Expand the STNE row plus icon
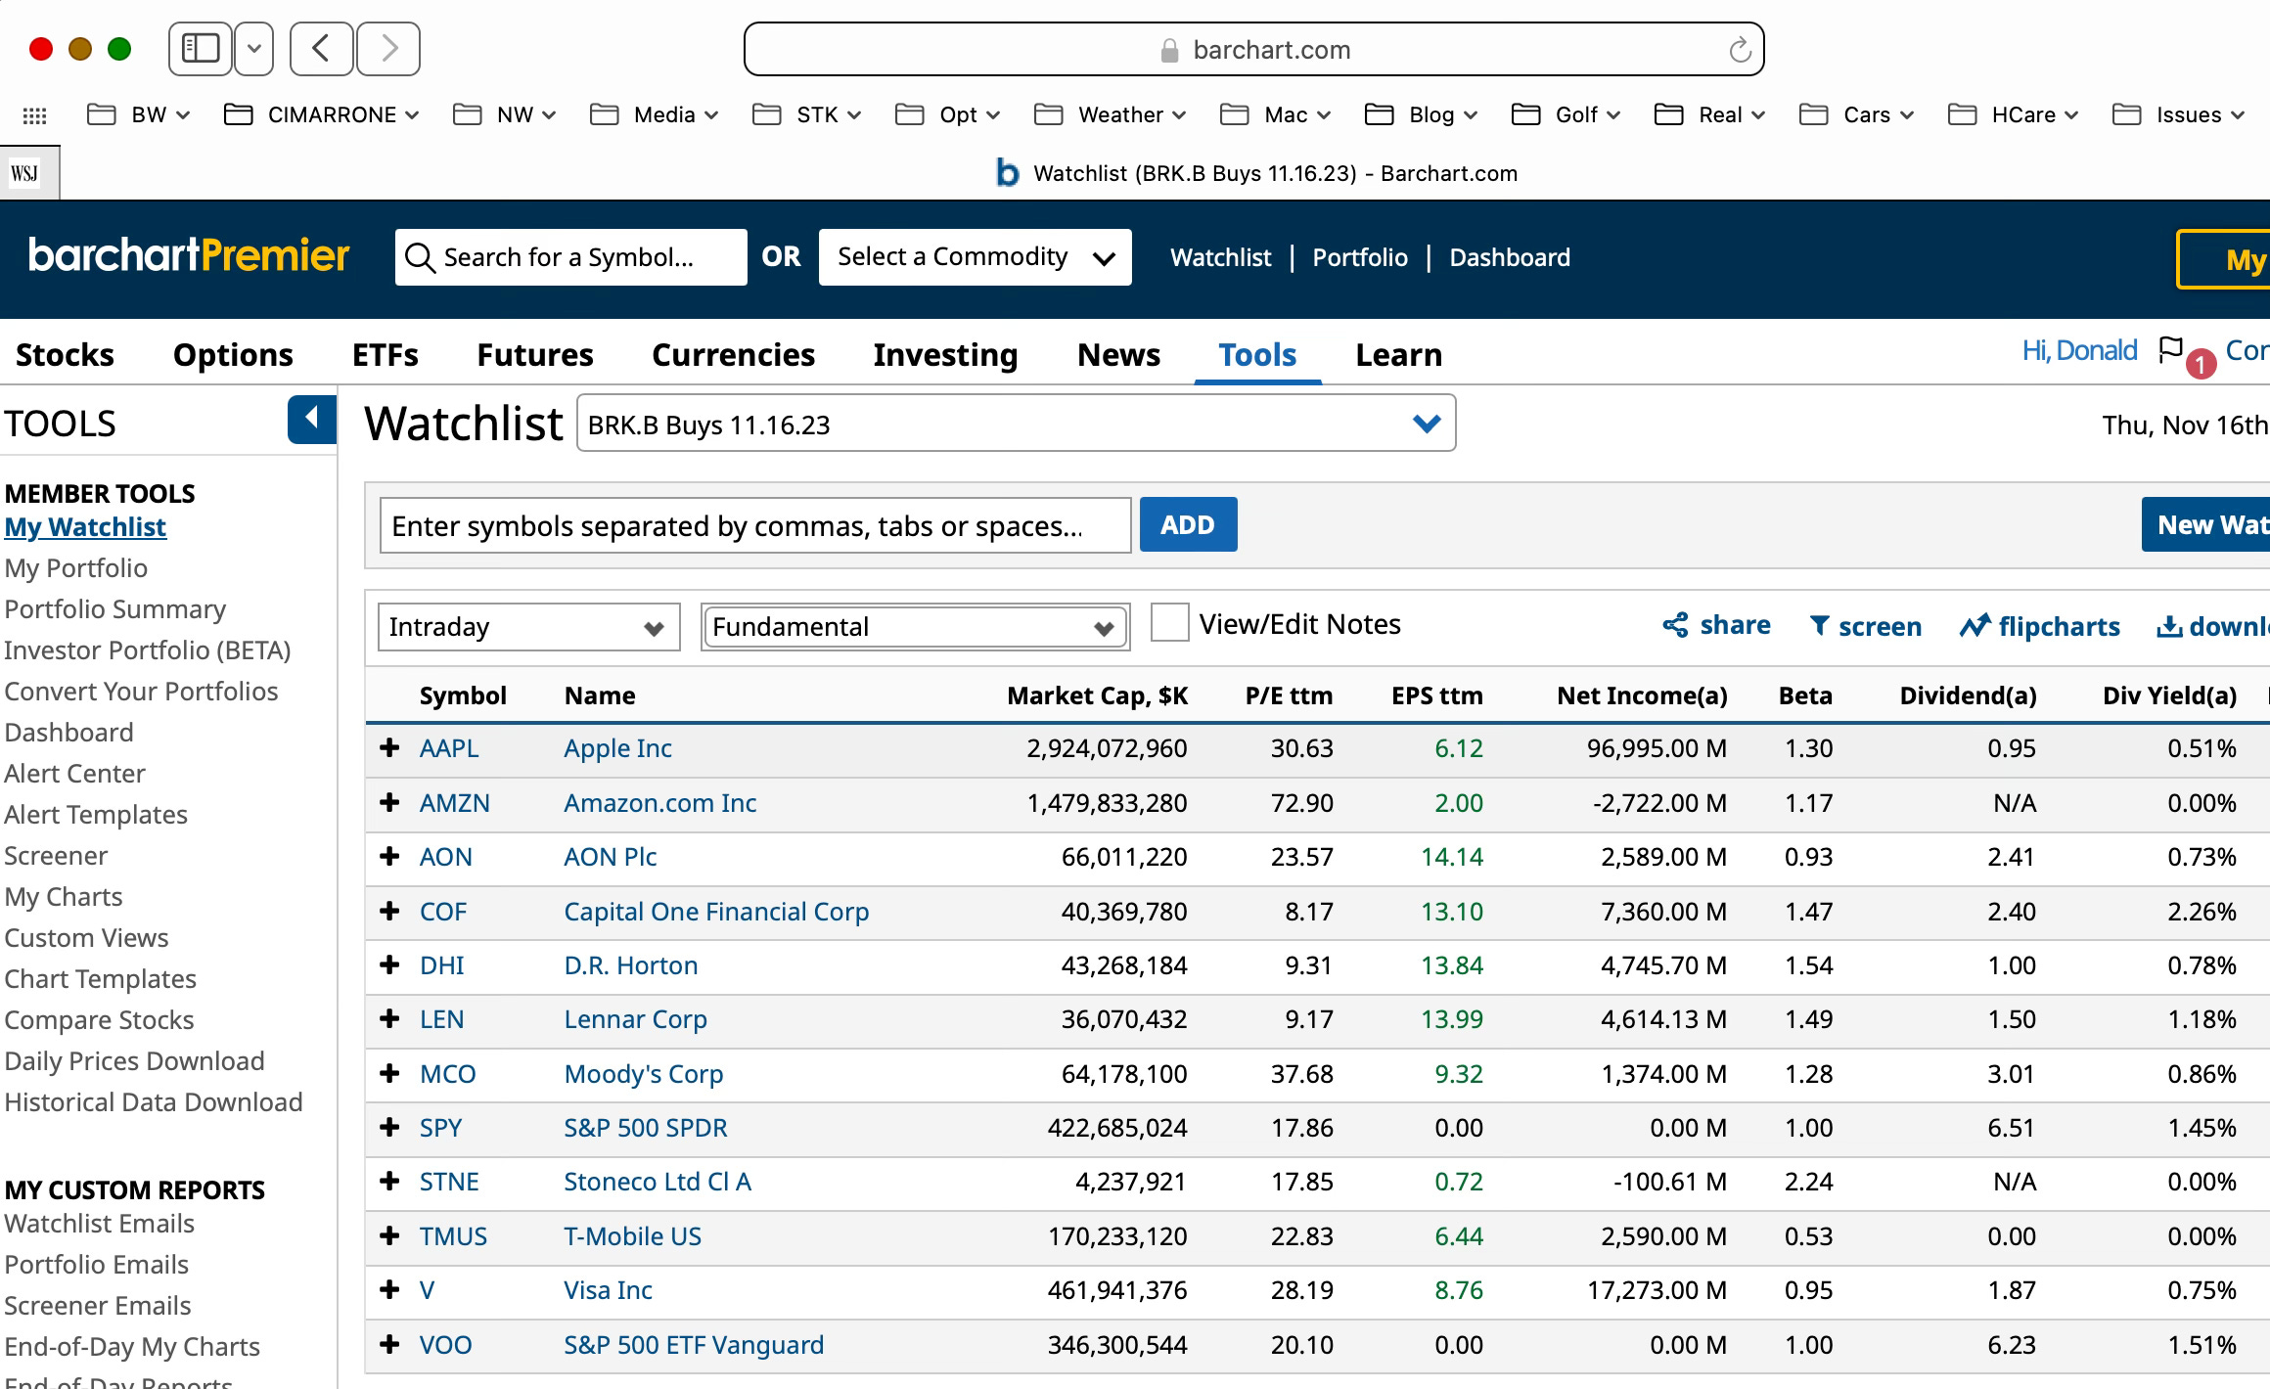This screenshot has height=1389, width=2270. [x=389, y=1182]
